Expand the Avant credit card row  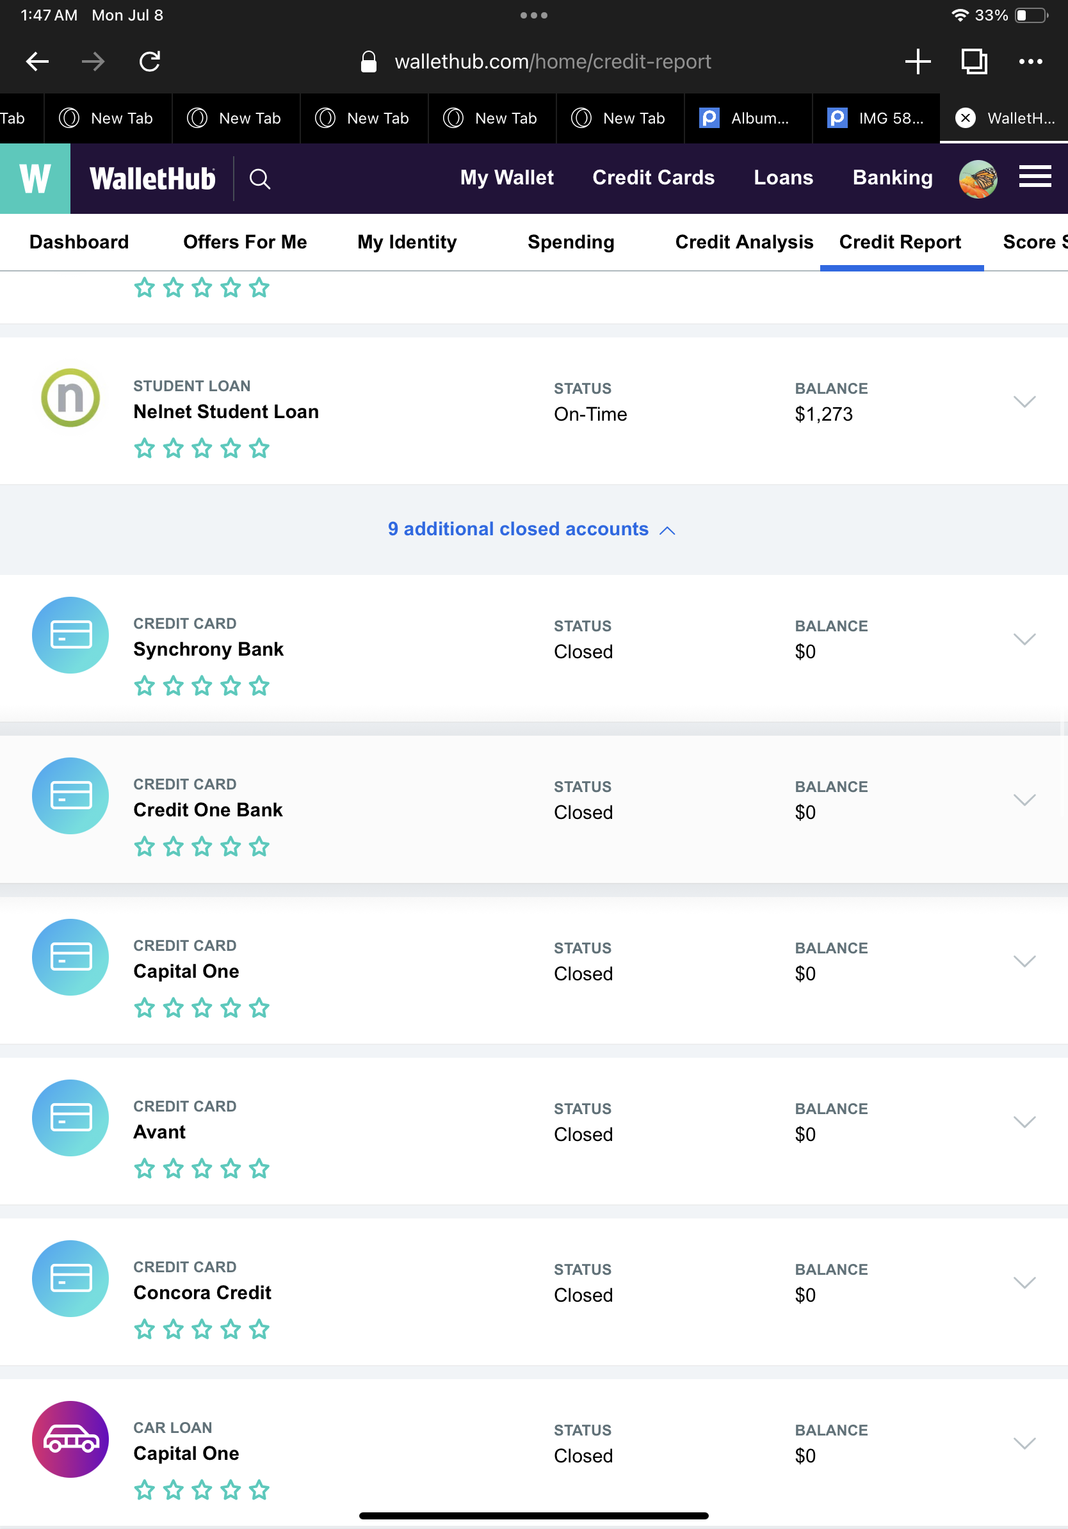click(1024, 1121)
